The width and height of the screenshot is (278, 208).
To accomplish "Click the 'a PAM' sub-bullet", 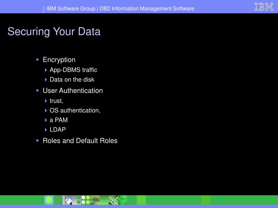I will pyautogui.click(x=59, y=120).
